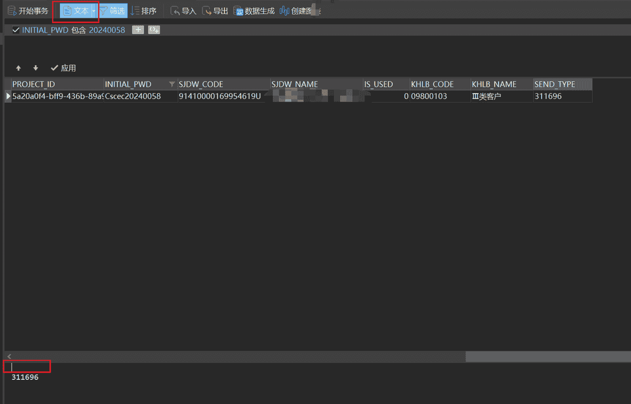
Task: Open the 导出 export wizard
Action: [x=215, y=11]
